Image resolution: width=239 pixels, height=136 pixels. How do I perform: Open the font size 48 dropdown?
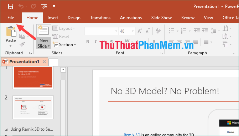pyautogui.click(x=133, y=31)
